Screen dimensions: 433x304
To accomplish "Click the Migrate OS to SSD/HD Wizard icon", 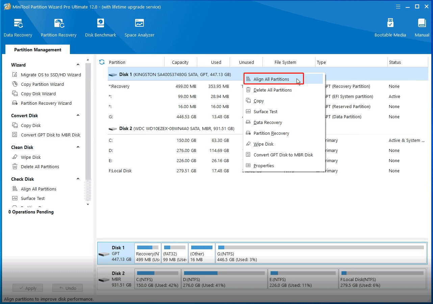I will 15,75.
